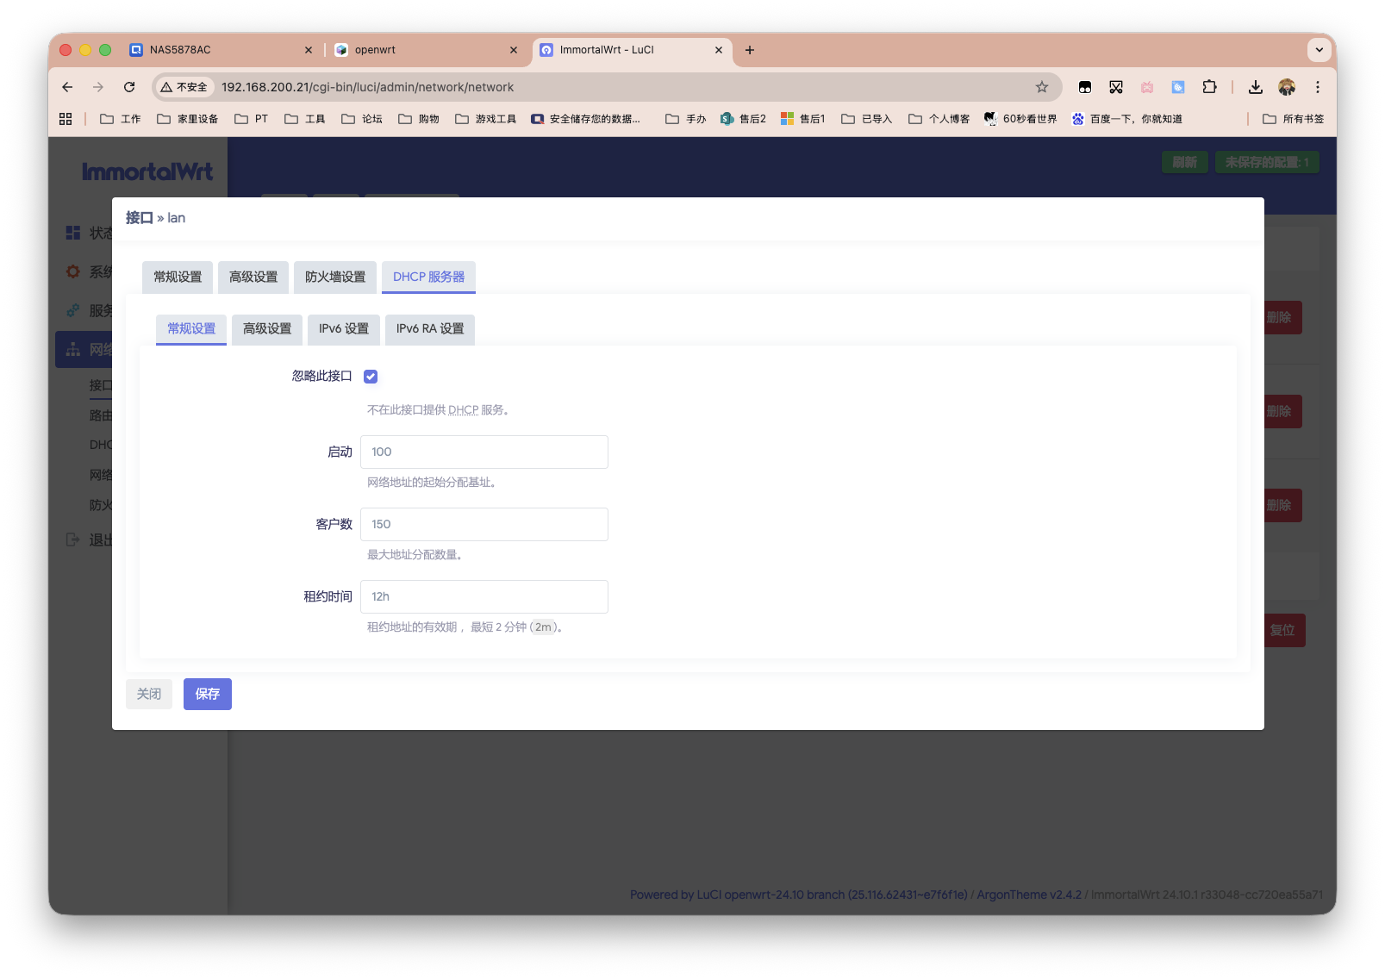Open the browser extensions puzzle icon
Viewport: 1385px width, 979px height.
pyautogui.click(x=1209, y=87)
